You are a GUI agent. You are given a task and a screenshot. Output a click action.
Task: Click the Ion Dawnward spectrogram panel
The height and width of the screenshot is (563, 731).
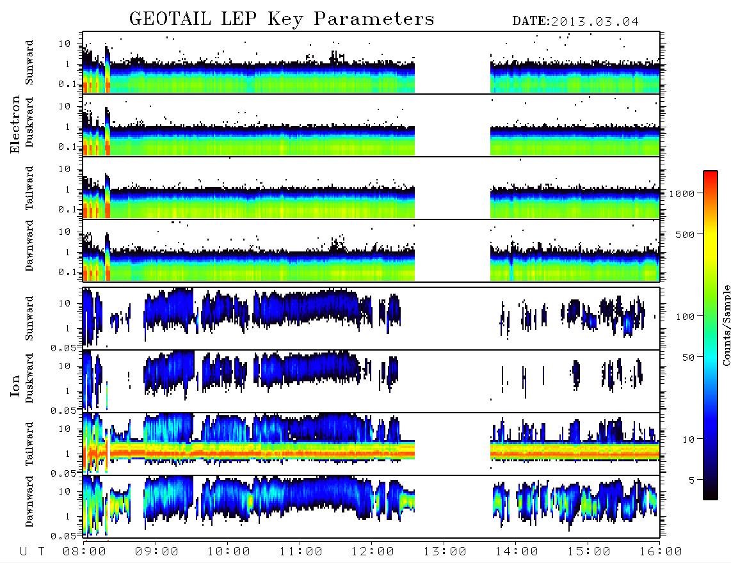(371, 507)
